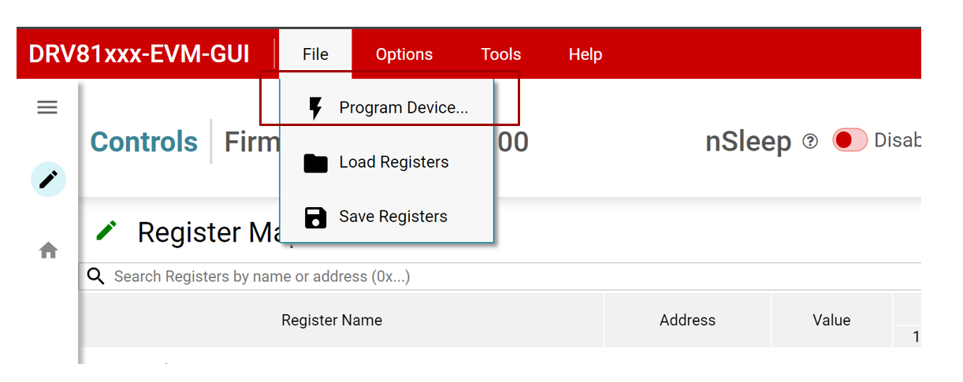Screen dimensions: 963x382
Task: Click the folder icon for Load Registers
Action: (315, 163)
